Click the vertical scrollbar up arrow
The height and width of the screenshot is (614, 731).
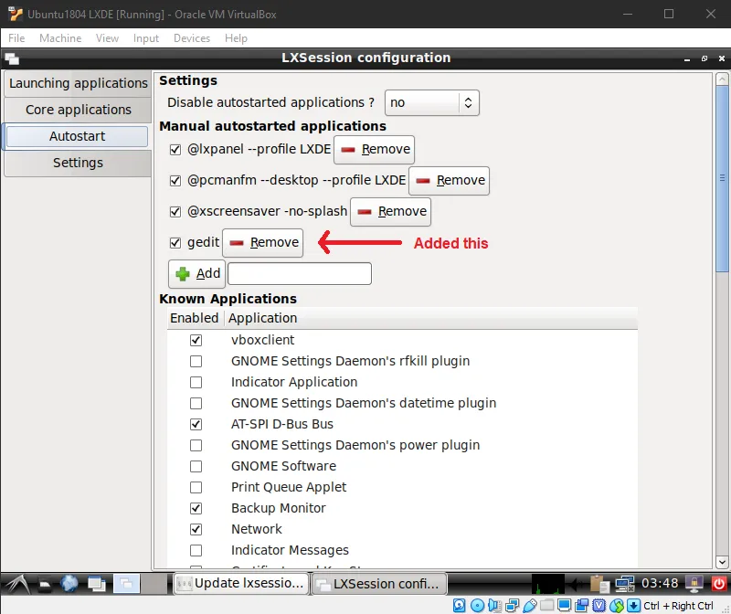coord(722,79)
